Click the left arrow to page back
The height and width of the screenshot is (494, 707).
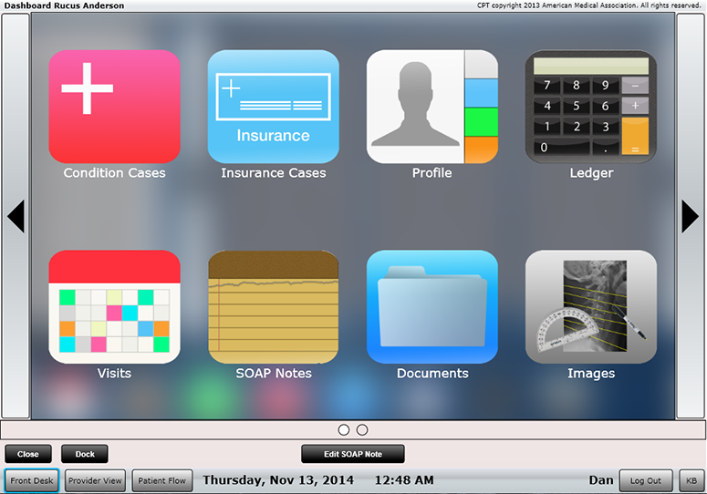tap(16, 216)
